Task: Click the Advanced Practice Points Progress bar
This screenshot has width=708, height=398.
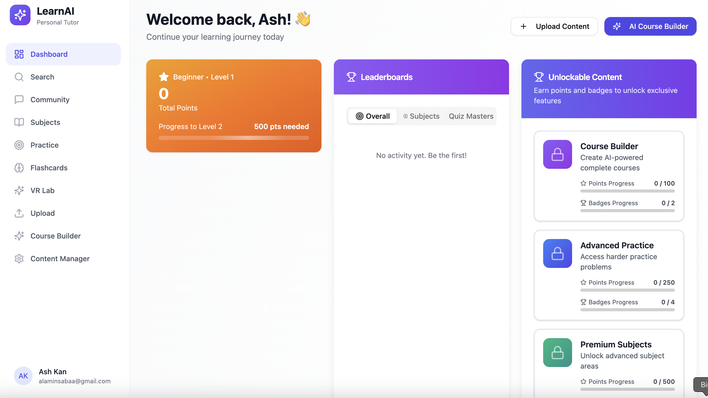Action: point(627,290)
